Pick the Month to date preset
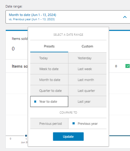Screen dimensions: 130x151 coord(49,80)
